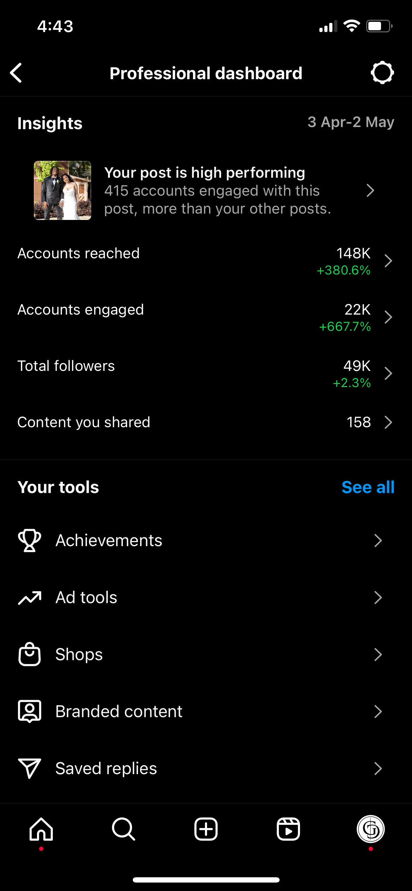Screen dimensions: 412x891
Task: Expand Accounts engaged chevron
Action: [x=388, y=317]
